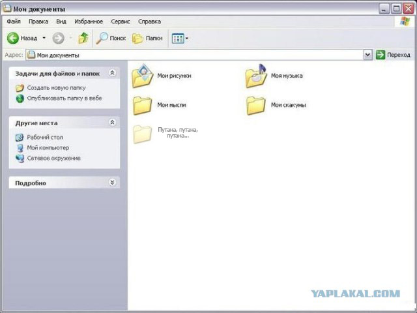Open the Мои мысли folder

click(142, 105)
